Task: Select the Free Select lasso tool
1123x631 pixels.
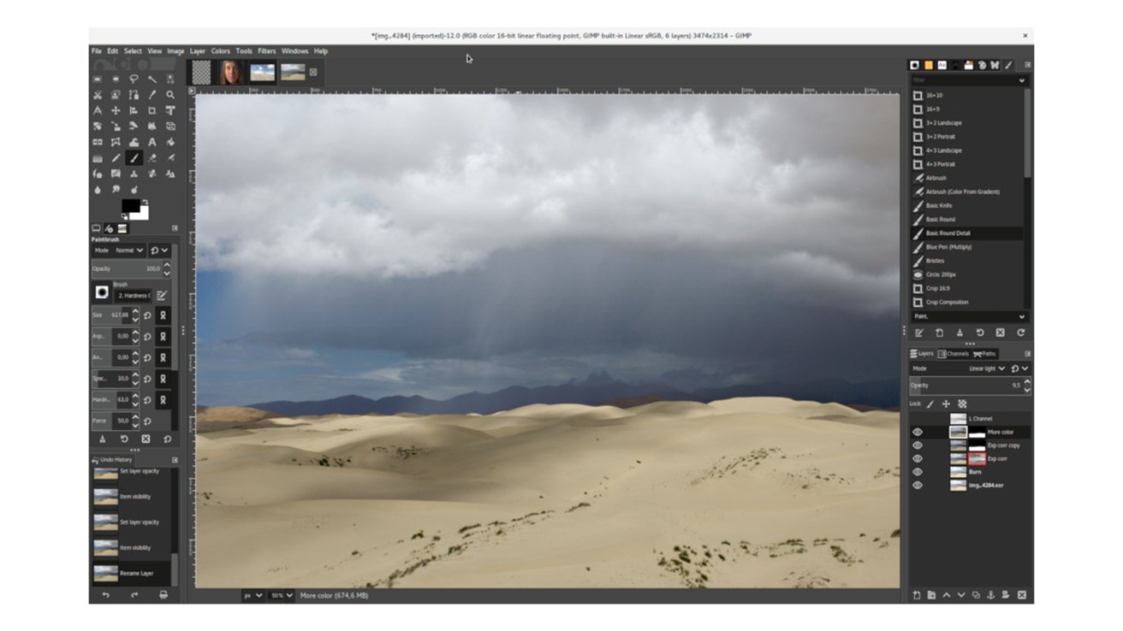Action: (x=134, y=80)
